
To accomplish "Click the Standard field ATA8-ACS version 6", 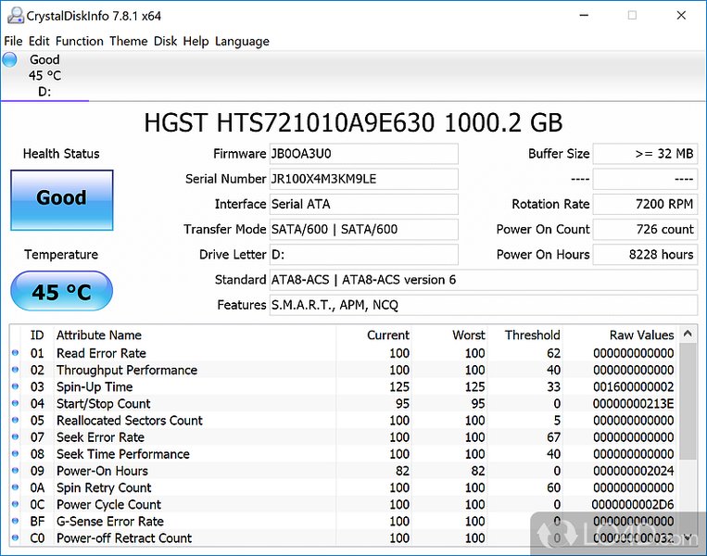I will [x=484, y=280].
